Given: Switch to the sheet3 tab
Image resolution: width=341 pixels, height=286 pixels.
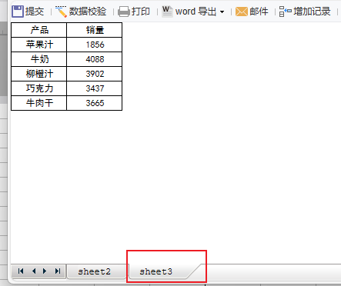Looking at the screenshot, I should pyautogui.click(x=160, y=271).
